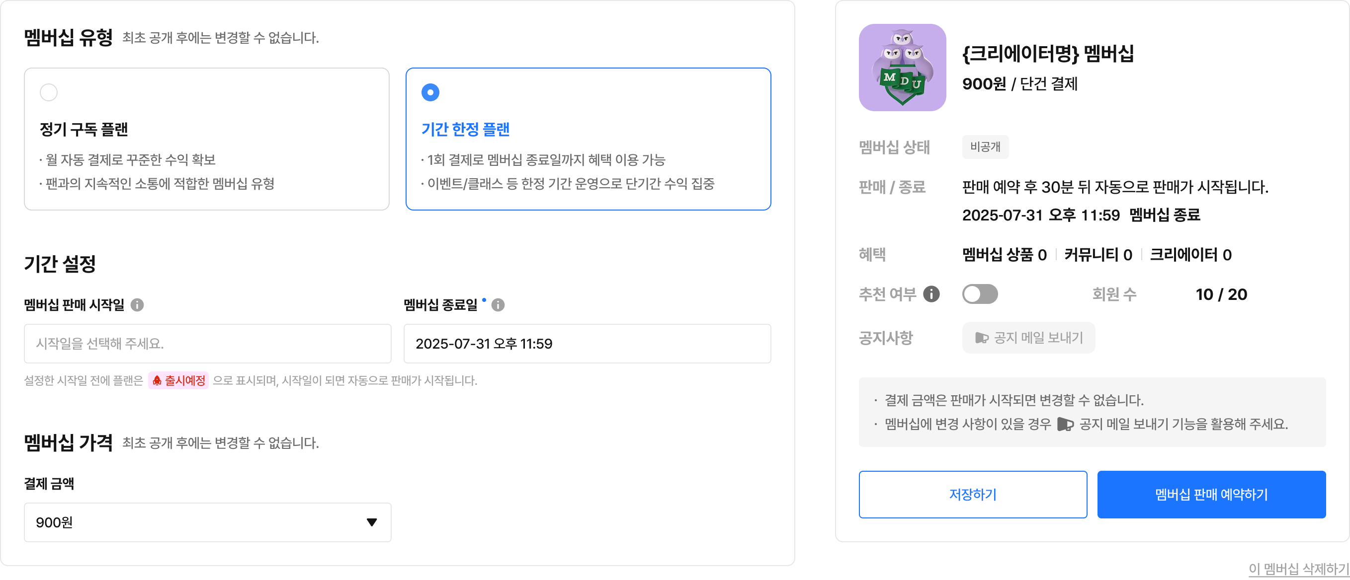This screenshot has width=1350, height=580.
Task: Click the owl membership profile image
Action: point(902,68)
